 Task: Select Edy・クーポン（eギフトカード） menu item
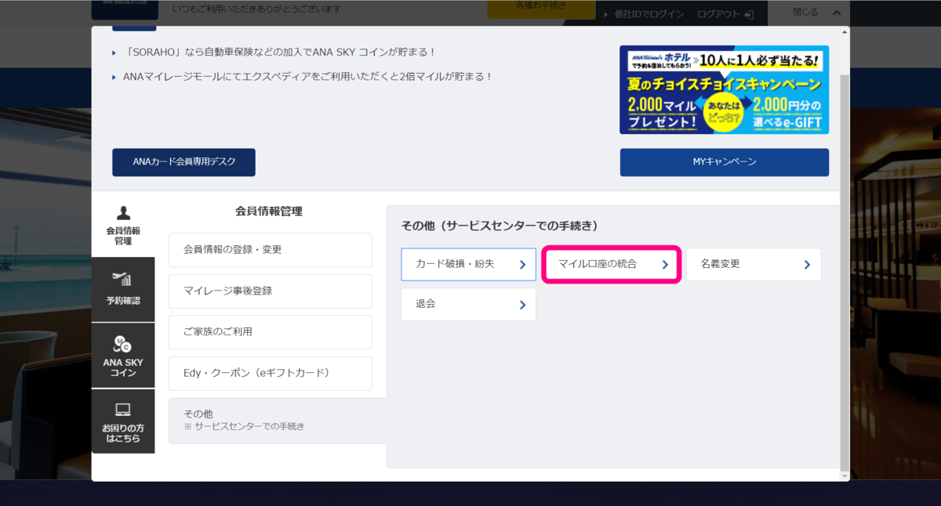(271, 374)
